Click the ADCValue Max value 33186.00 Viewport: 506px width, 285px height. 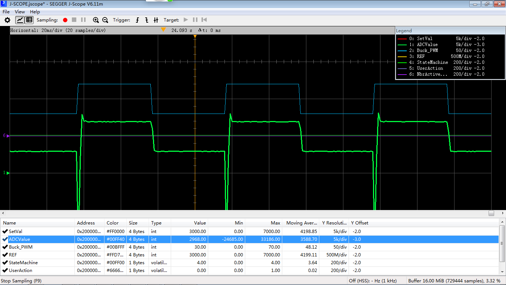(270, 239)
